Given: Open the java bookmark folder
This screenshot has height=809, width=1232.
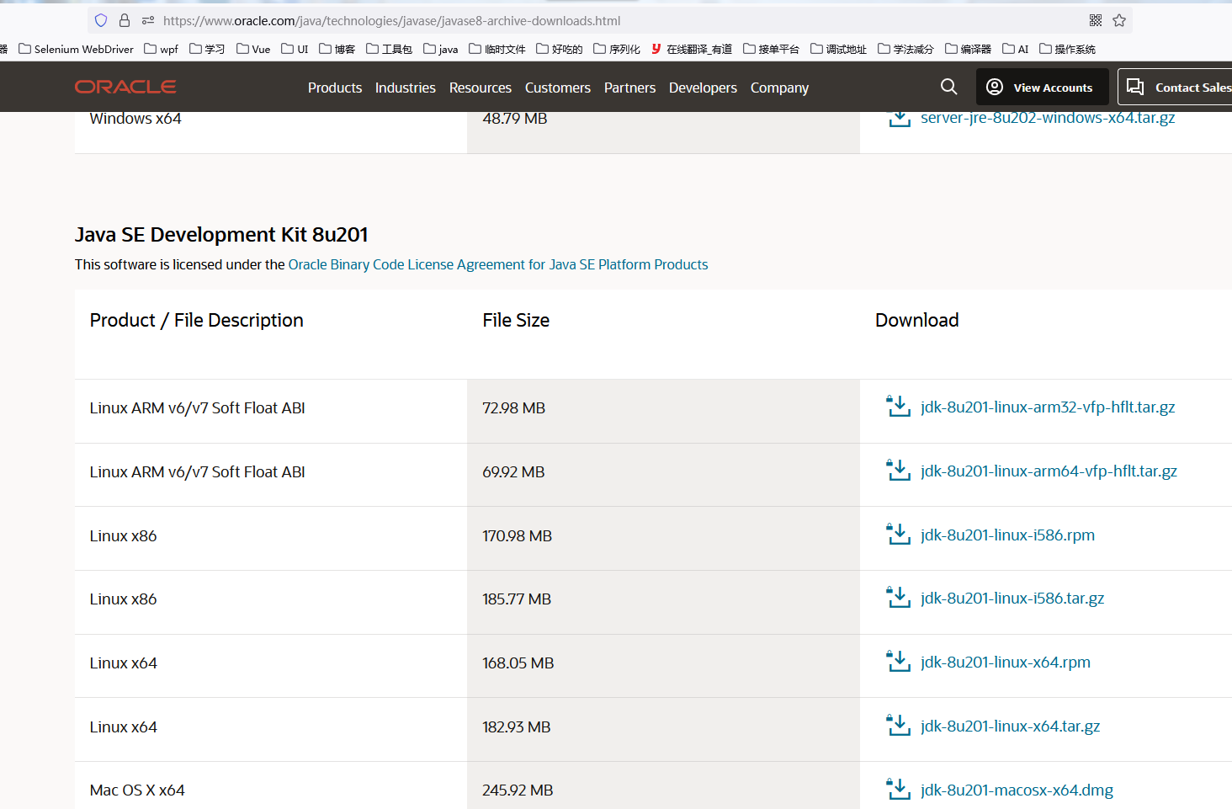Looking at the screenshot, I should (x=441, y=49).
